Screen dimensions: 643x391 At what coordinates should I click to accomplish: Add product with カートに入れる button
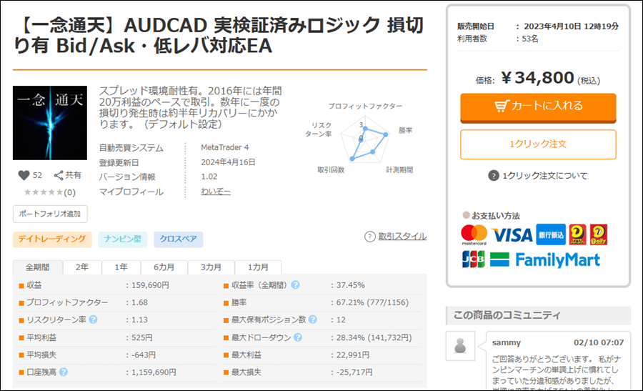[x=538, y=107]
